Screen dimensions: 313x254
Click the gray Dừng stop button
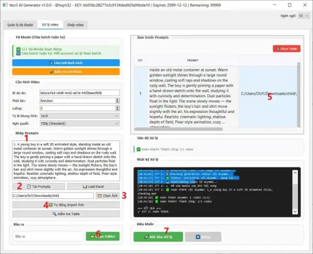(203, 237)
